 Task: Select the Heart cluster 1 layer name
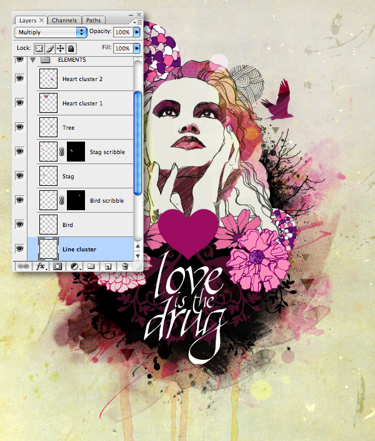coord(82,104)
